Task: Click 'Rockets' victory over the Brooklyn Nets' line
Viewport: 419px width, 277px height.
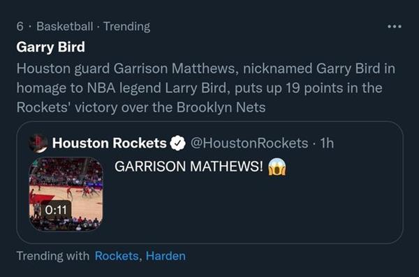Action: [141, 108]
